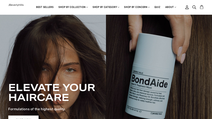Viewport: 212px width, 119px height.
Task: Expand the Shop By Category chevron
Action: (x=118, y=7)
